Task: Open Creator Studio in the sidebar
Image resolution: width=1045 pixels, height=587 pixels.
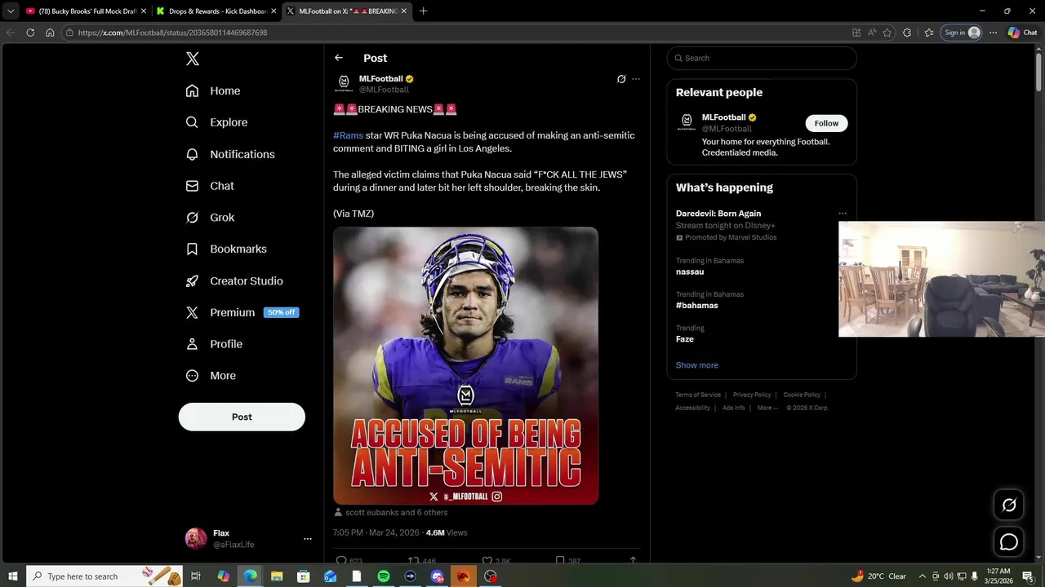Action: tap(234, 280)
